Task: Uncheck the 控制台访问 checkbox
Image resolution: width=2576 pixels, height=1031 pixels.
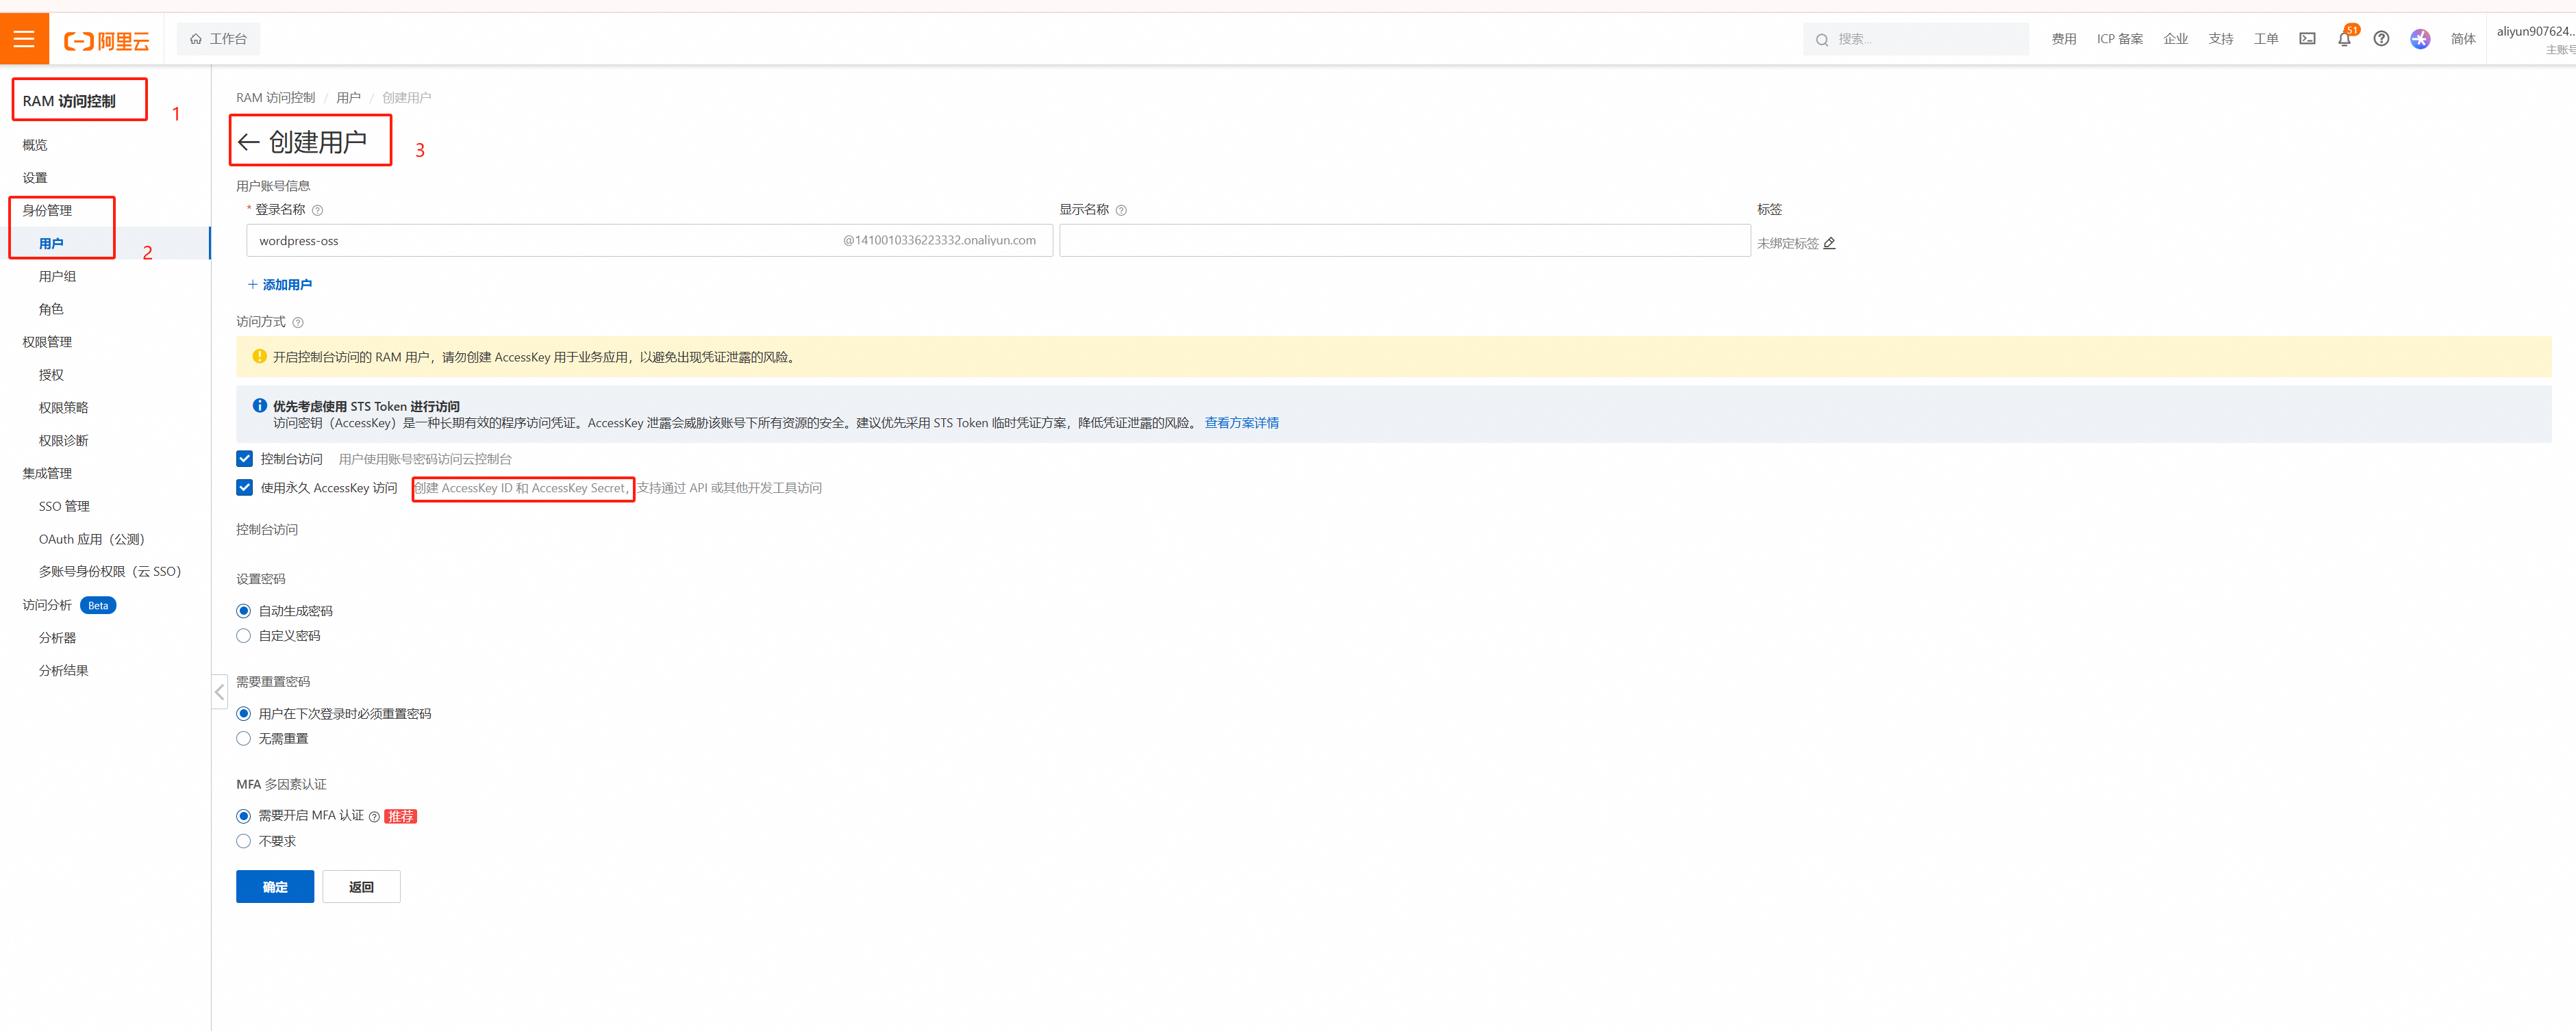Action: 244,459
